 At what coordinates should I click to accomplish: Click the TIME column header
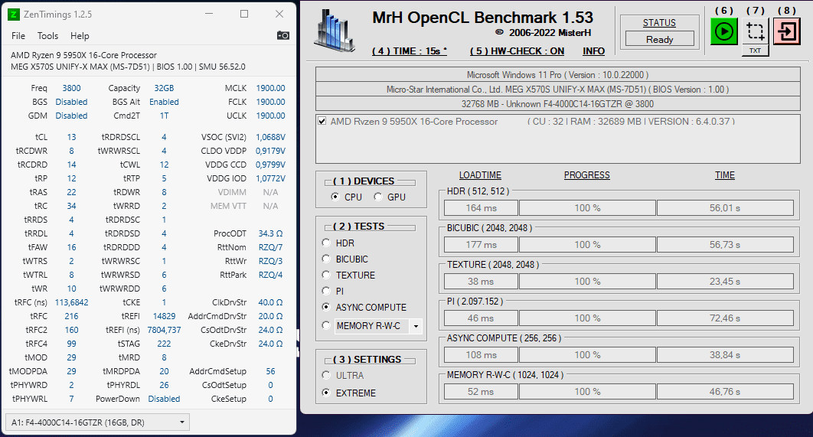[725, 175]
